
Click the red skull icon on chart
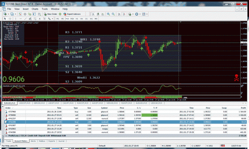(x=237, y=77)
